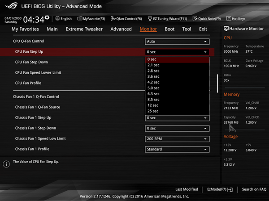This screenshot has width=269, height=201.
Task: Choose the 2.1 sec option
Action: tap(177, 65)
